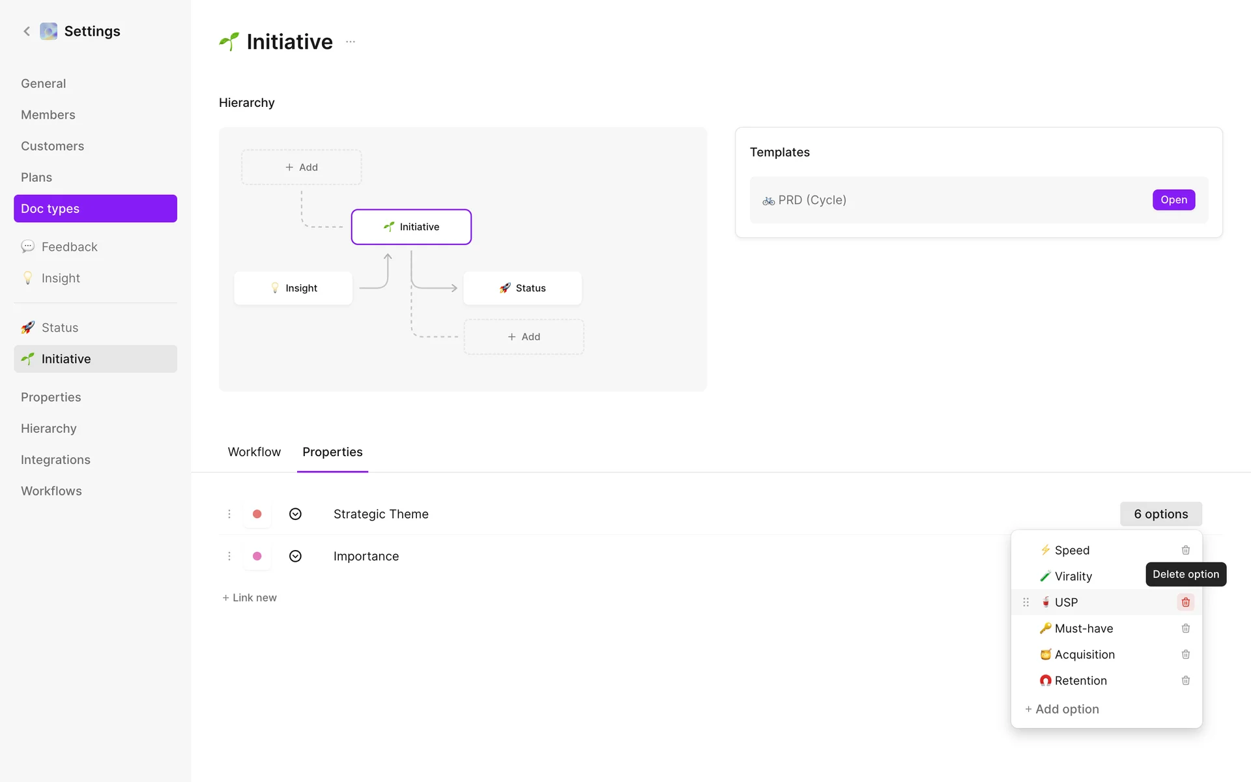Click drag handle dots of Strategic Theme row
Viewport: 1251px width, 782px height.
pos(229,514)
